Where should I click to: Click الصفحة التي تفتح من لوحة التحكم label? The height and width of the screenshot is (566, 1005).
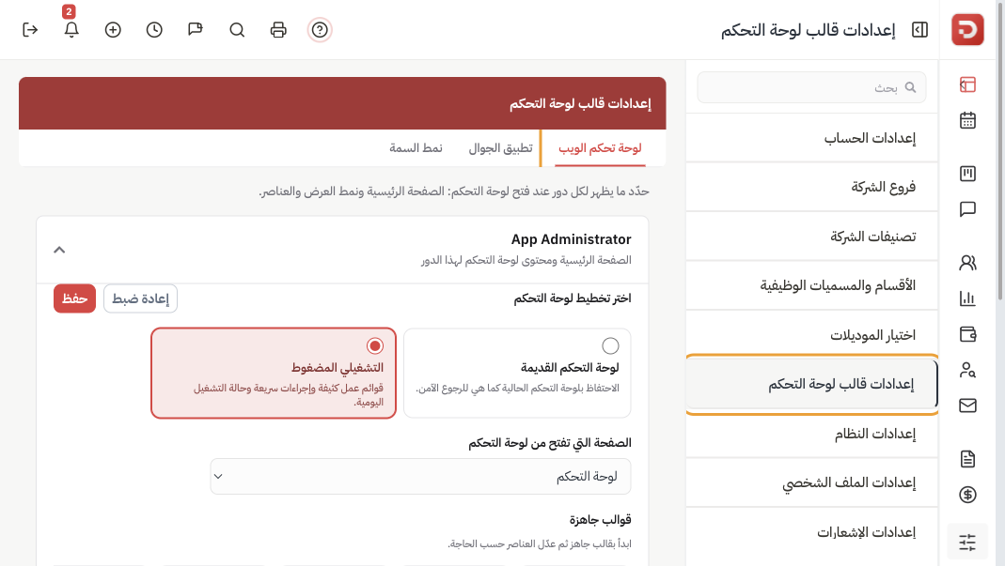550,443
